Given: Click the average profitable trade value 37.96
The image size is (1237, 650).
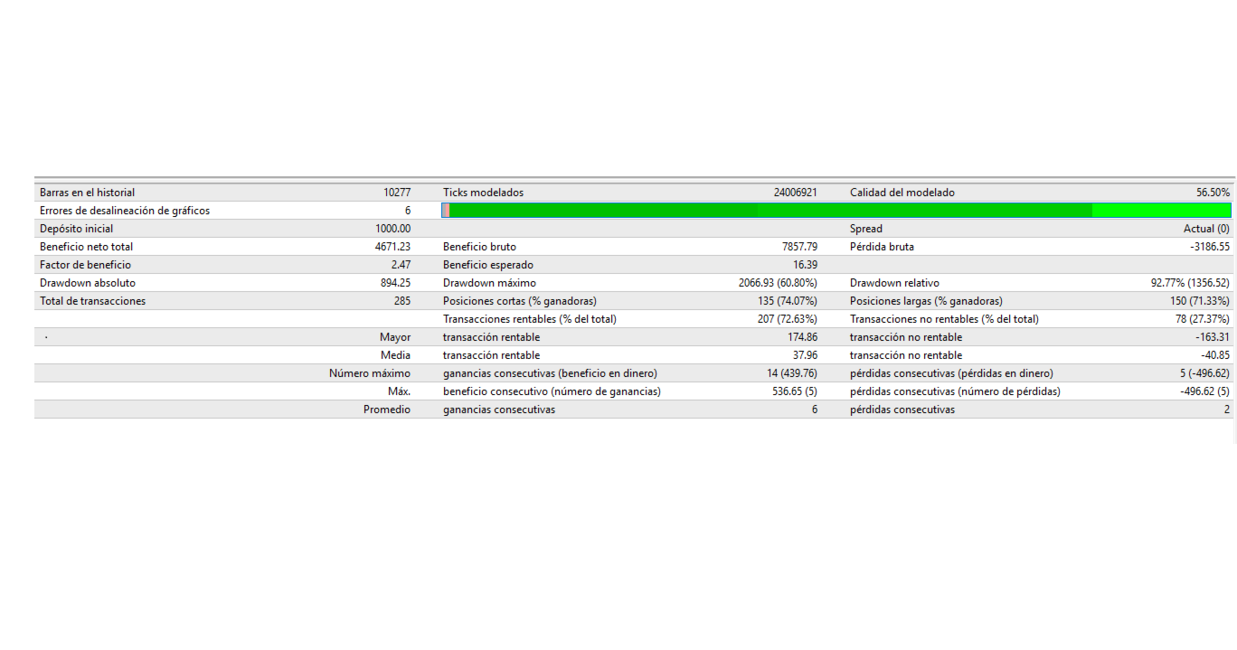Looking at the screenshot, I should click(x=805, y=355).
